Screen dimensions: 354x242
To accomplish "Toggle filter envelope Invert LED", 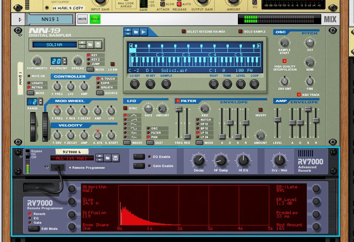I will [261, 110].
